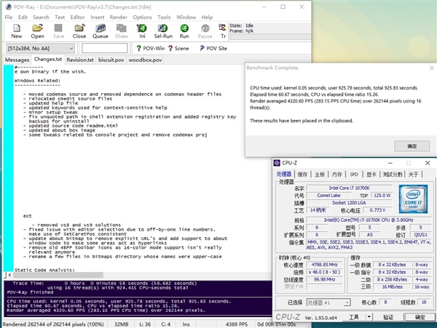This screenshot has width=437, height=328.
Task: Select the 处理器 tab in CPU-Z
Action: (284, 174)
